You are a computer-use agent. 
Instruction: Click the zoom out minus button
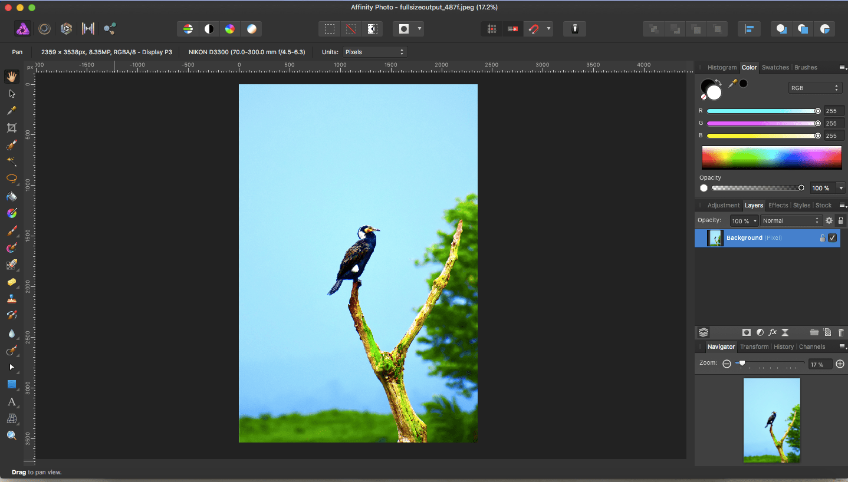727,364
